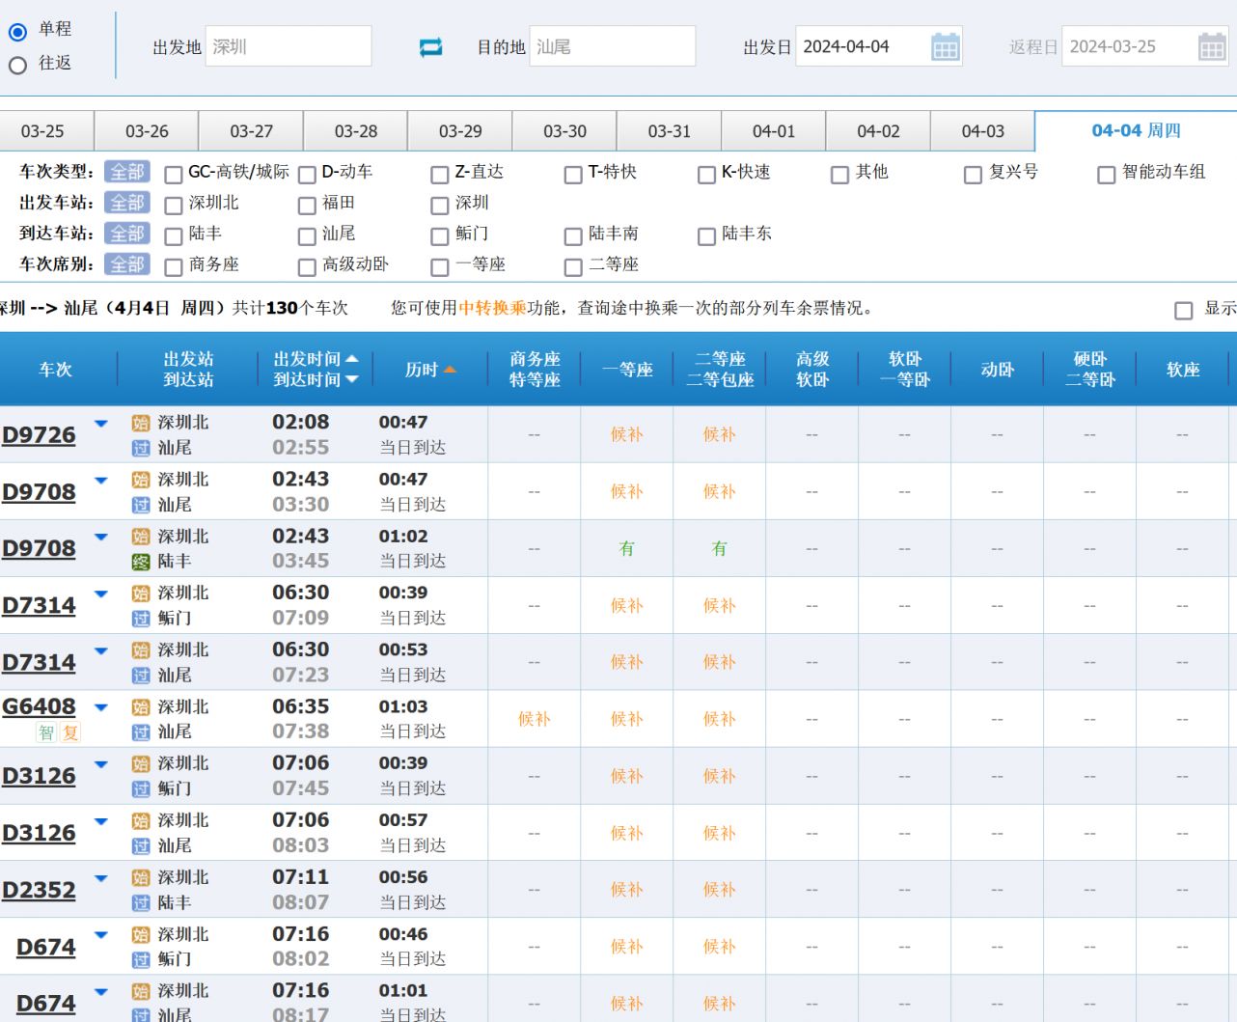Click the 智 badge under train G6408
The height and width of the screenshot is (1022, 1237).
point(46,732)
